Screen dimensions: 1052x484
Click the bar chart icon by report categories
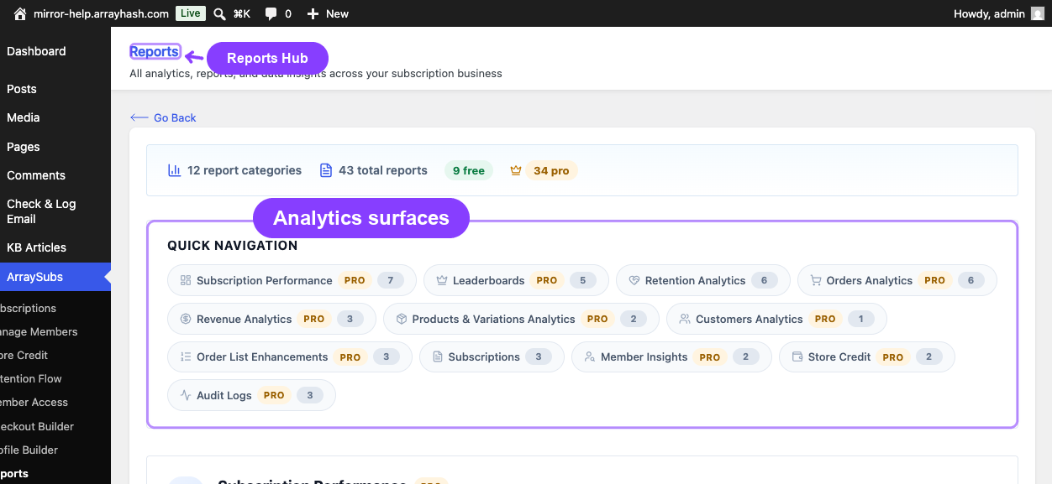(175, 170)
